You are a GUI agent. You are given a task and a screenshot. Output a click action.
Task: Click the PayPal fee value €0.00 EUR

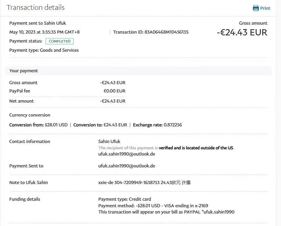coord(114,91)
